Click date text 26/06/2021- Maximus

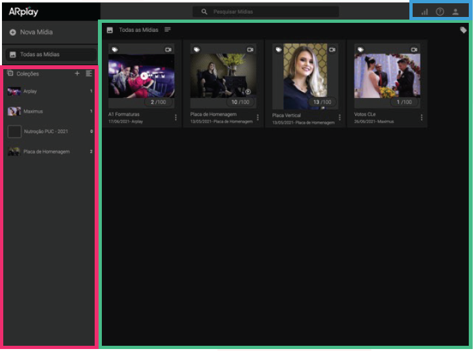coord(374,121)
